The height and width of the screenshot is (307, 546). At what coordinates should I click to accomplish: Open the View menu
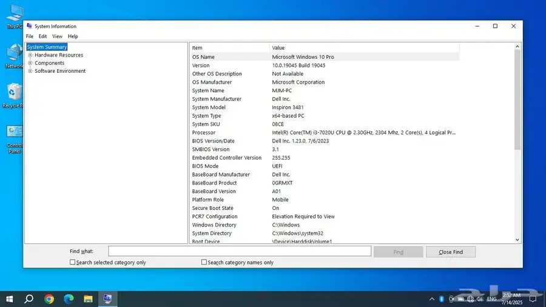point(57,36)
